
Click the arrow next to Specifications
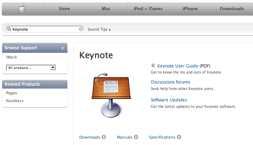[179, 137]
